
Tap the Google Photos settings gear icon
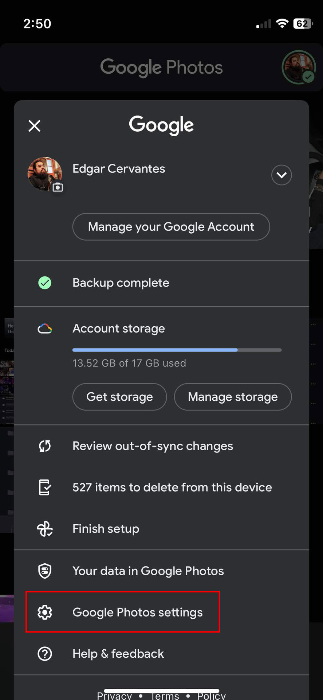pyautogui.click(x=45, y=612)
